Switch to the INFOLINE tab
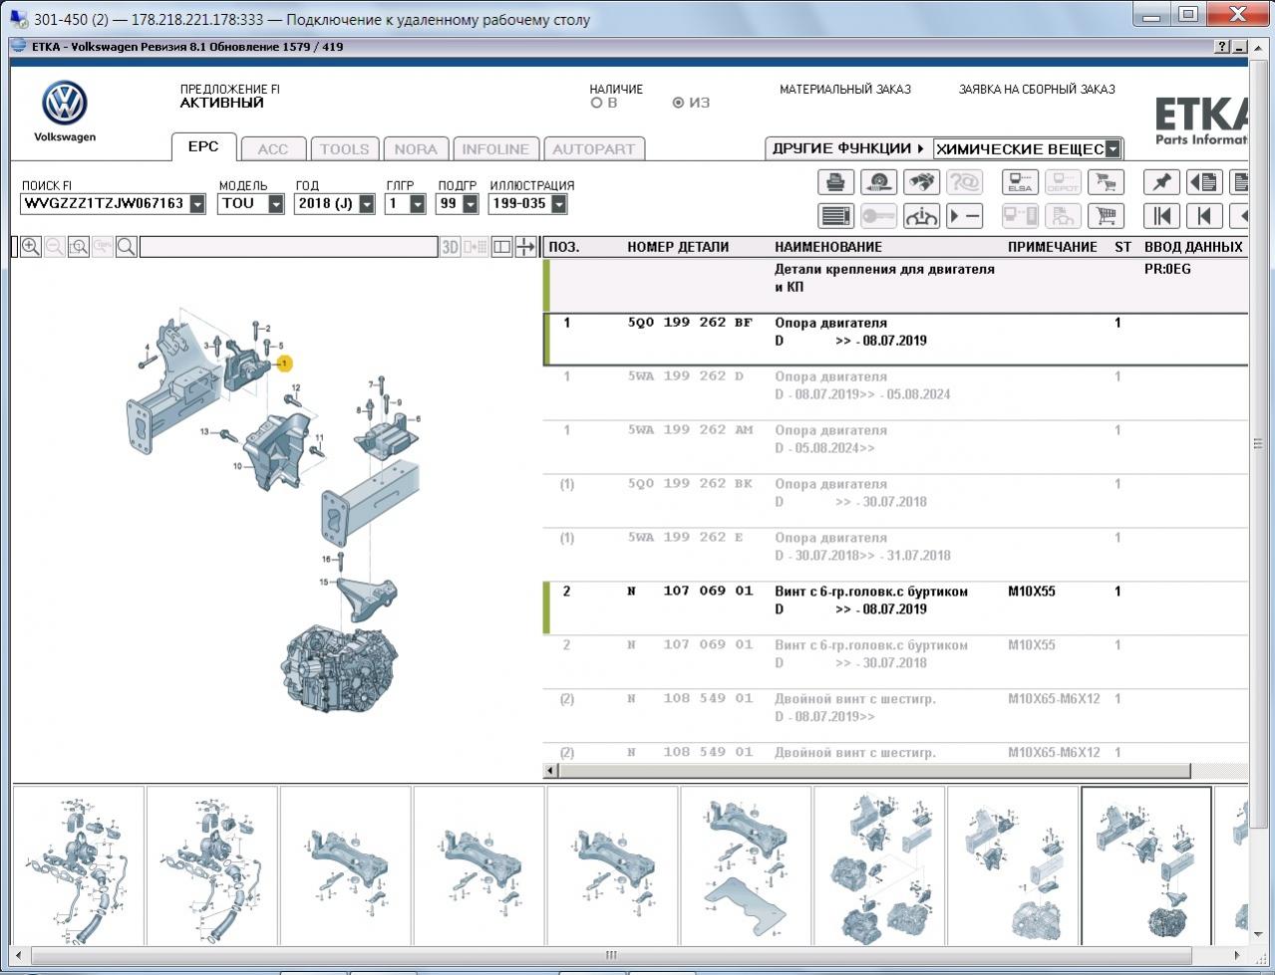 (495, 148)
